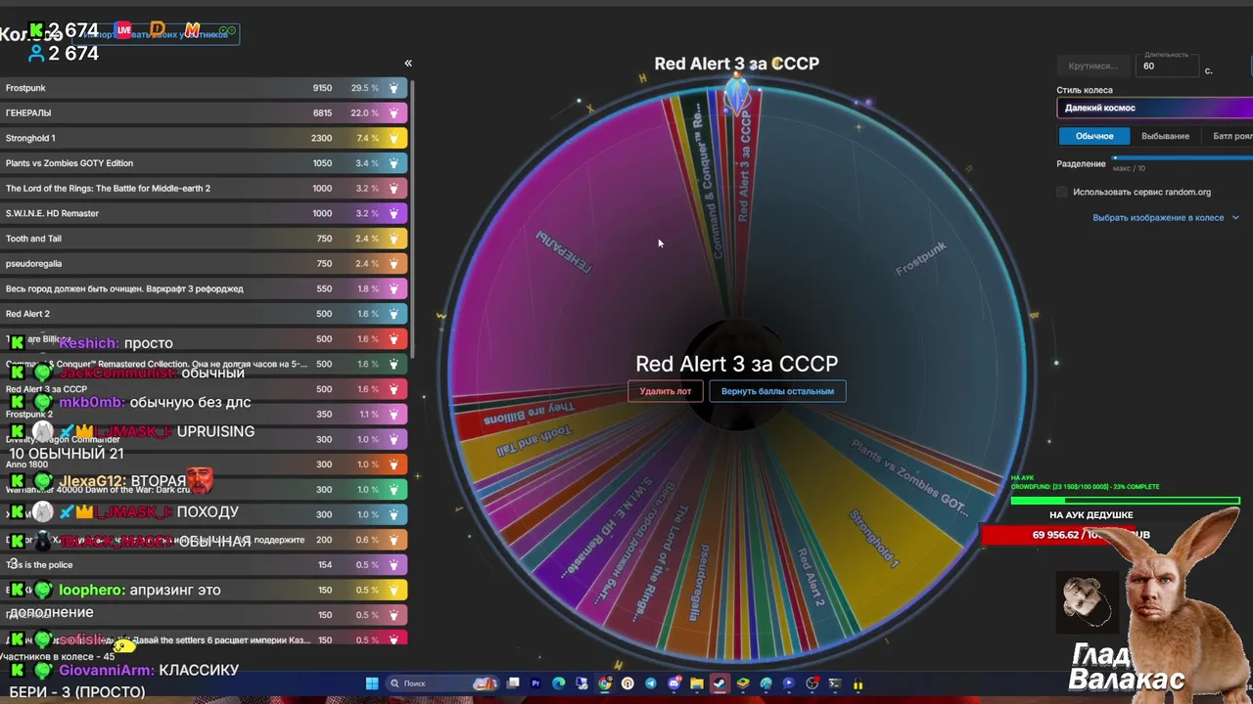The height and width of the screenshot is (704, 1253).
Task: Click the S.W.I.N.E. HD Remaster row icon
Action: click(x=394, y=213)
